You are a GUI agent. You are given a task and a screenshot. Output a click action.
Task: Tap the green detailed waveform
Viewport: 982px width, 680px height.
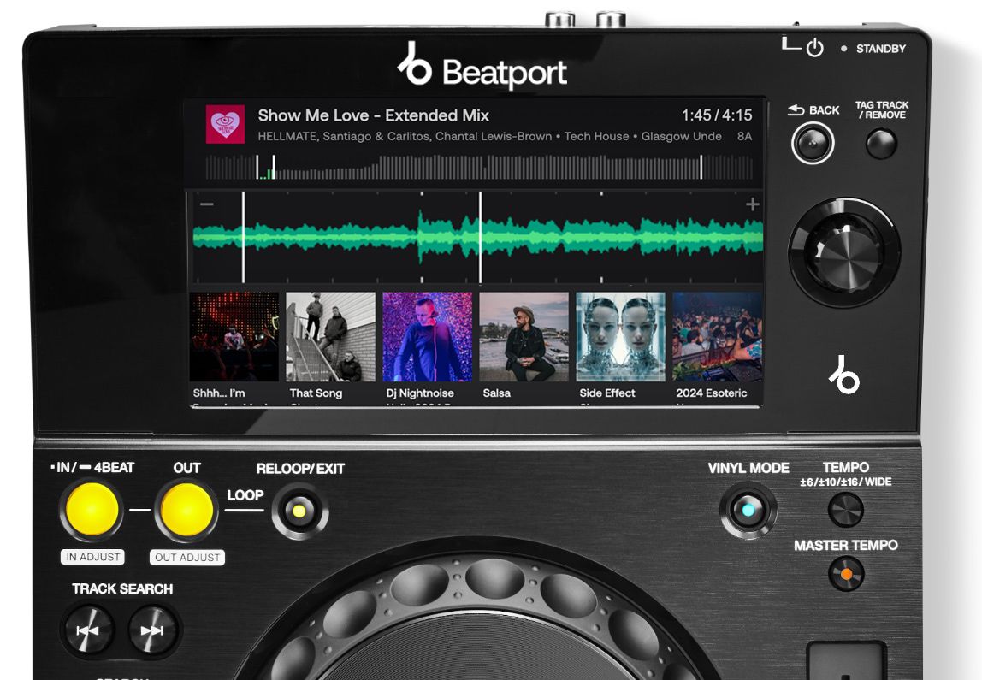[x=477, y=237]
